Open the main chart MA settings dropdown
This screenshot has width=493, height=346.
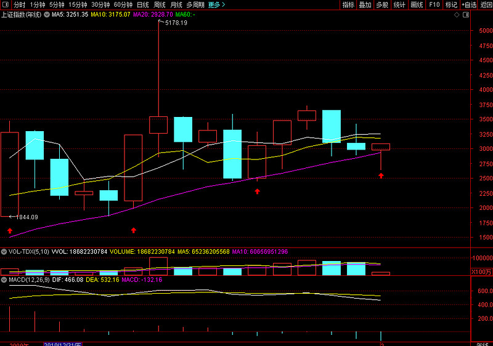(47, 14)
